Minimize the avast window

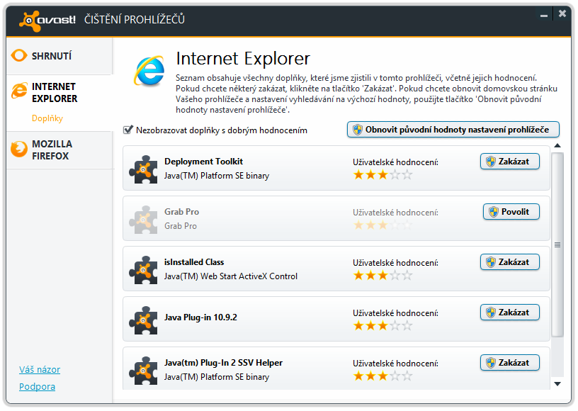coord(544,16)
